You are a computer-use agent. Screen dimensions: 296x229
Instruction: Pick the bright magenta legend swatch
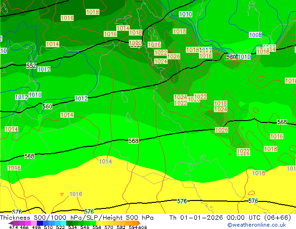28,223
